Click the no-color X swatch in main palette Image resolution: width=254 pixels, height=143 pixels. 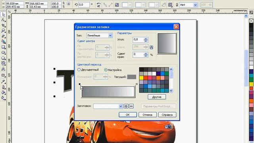251,21
